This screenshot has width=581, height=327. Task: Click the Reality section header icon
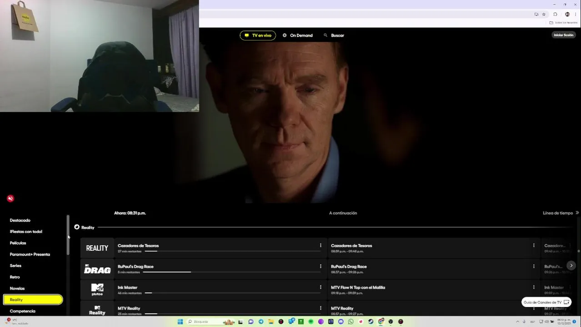tap(77, 227)
